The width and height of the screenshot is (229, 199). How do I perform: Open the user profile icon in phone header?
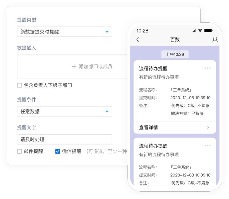(215, 40)
